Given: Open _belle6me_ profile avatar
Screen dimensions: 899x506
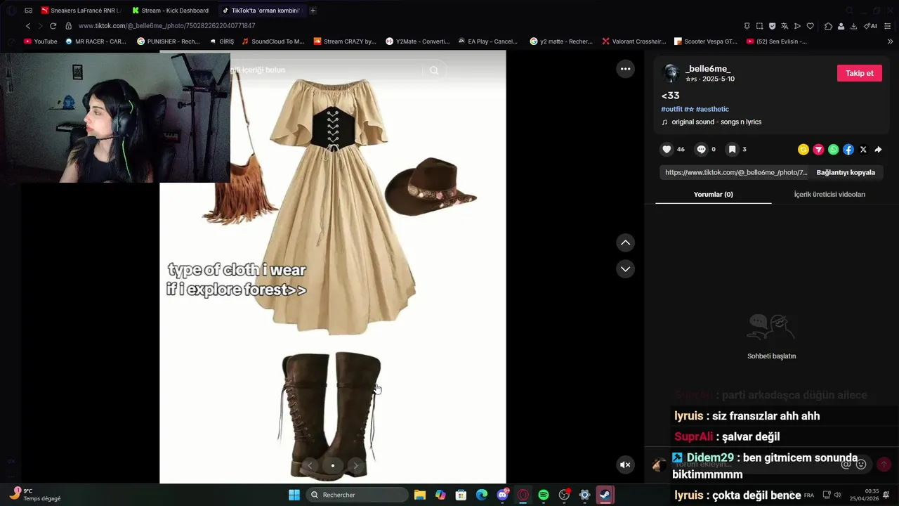Looking at the screenshot, I should pos(671,73).
